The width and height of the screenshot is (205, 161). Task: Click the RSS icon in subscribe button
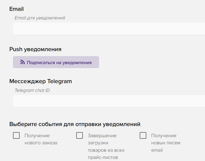point(23,62)
